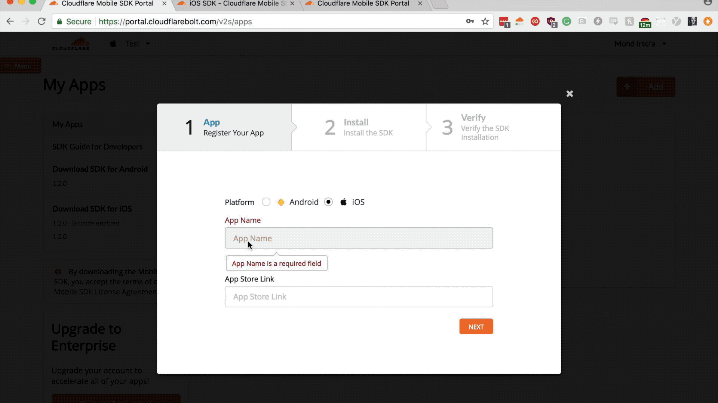
Task: Click the NEXT button to proceed
Action: [x=475, y=326]
